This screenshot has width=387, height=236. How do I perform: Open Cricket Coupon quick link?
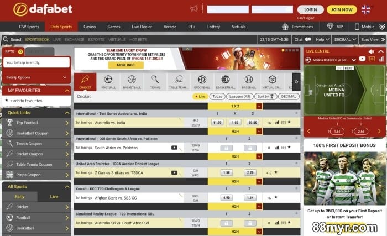click(x=36, y=154)
